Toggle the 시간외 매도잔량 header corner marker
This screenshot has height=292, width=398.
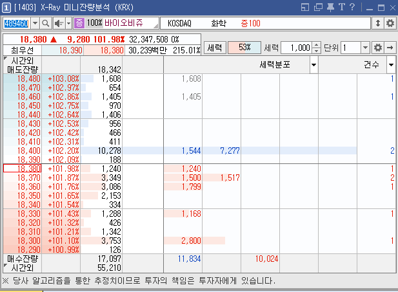(6, 59)
